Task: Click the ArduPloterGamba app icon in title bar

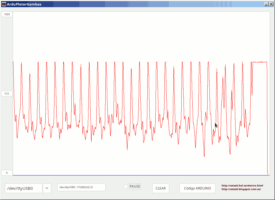Action: point(4,4)
